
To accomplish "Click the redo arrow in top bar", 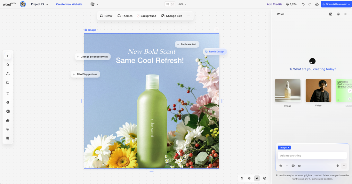I will pyautogui.click(x=310, y=4).
